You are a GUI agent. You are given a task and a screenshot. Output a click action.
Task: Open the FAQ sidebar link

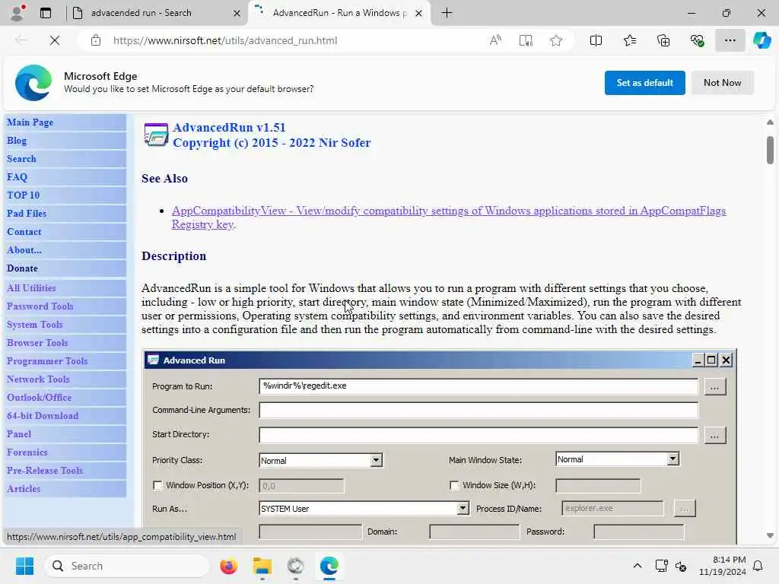point(17,177)
